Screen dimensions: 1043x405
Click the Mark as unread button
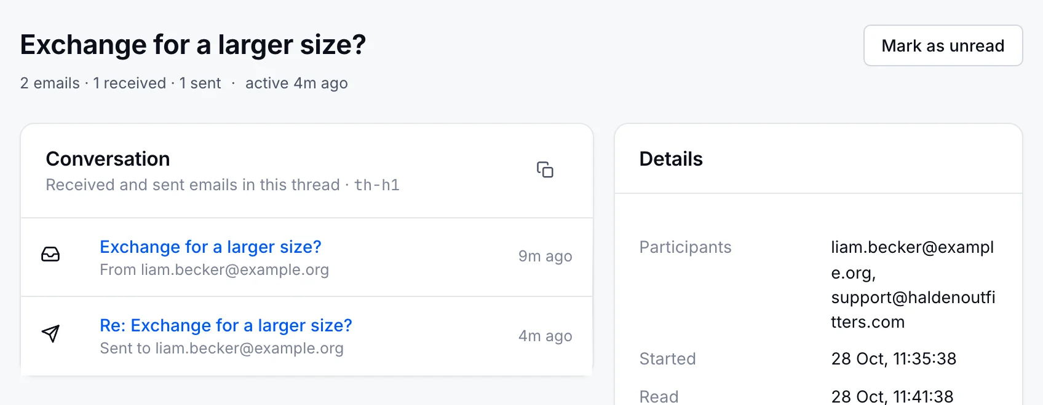tap(943, 45)
